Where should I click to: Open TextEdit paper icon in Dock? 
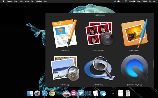pos(96,93)
